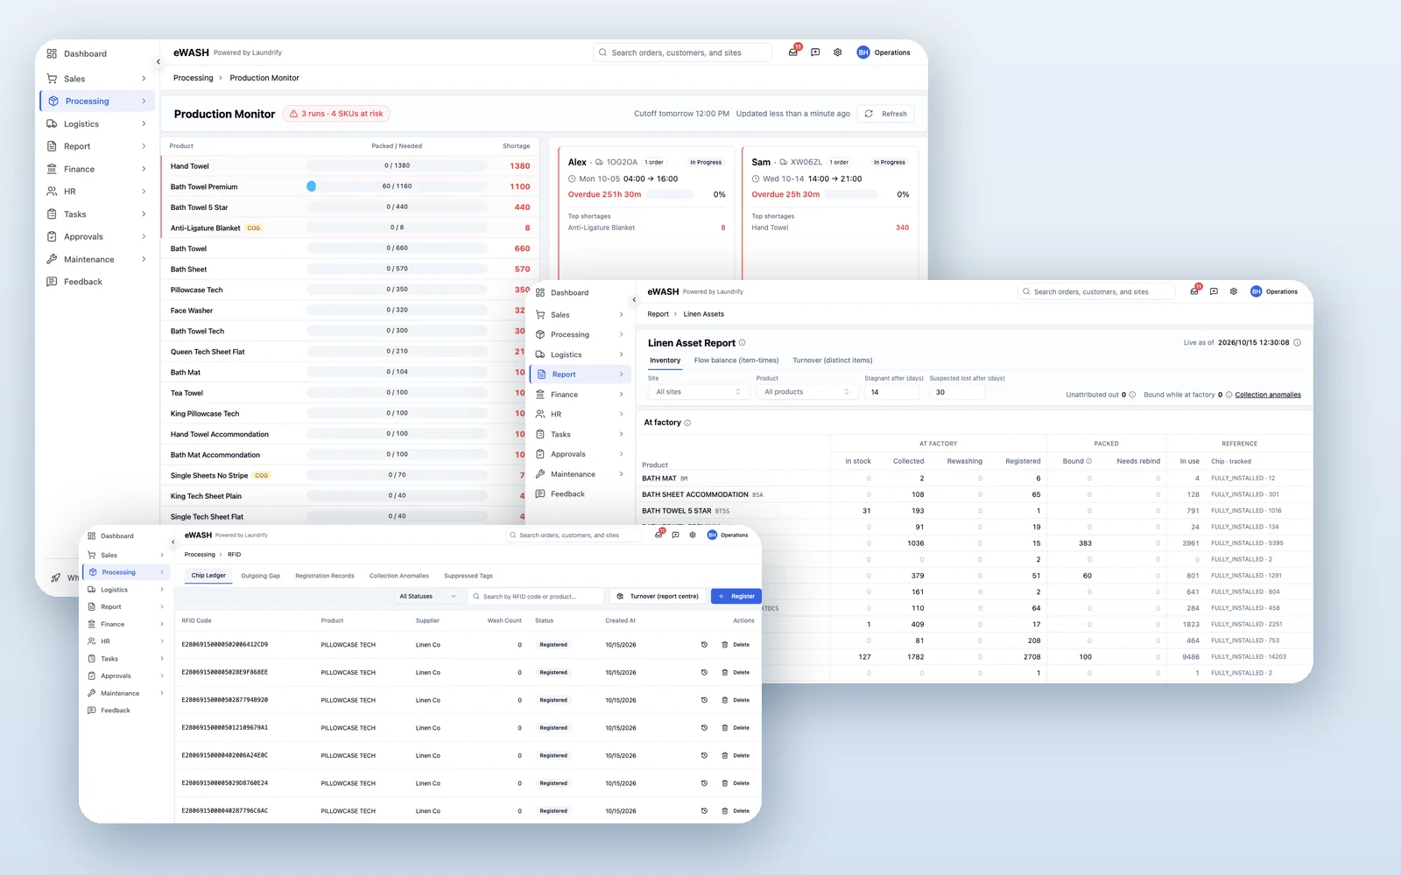Image resolution: width=1401 pixels, height=875 pixels.
Task: Expand Logistics chevron in RFID window sidebar
Action: (x=162, y=590)
